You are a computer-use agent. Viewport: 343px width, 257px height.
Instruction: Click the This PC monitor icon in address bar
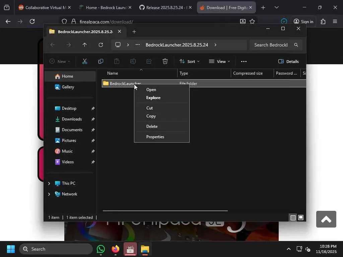[x=118, y=45]
